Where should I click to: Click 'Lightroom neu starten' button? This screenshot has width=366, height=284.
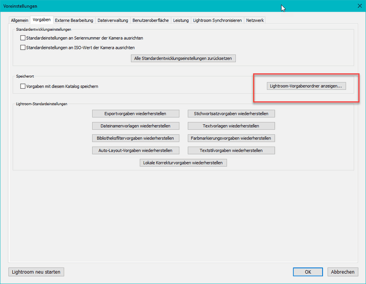(36, 272)
